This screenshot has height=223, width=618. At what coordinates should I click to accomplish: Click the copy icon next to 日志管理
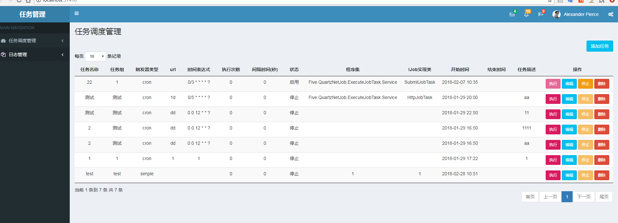[x=3, y=55]
